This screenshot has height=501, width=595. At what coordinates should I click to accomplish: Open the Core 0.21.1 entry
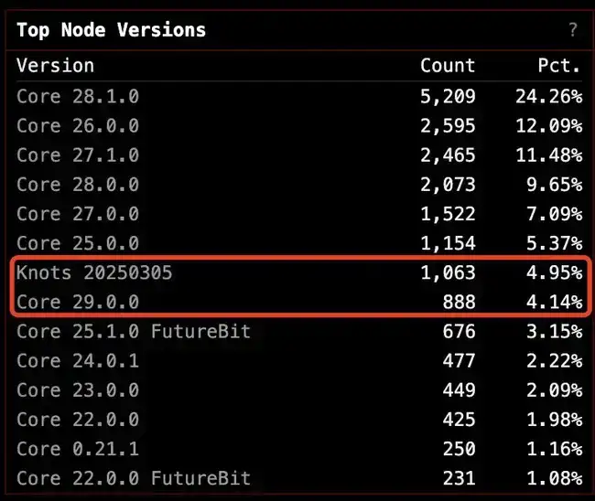tap(299, 449)
